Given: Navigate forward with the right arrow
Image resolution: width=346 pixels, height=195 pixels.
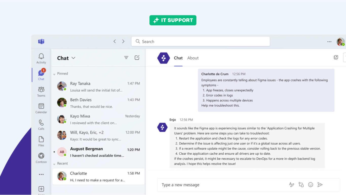Looking at the screenshot, I should click(x=123, y=41).
